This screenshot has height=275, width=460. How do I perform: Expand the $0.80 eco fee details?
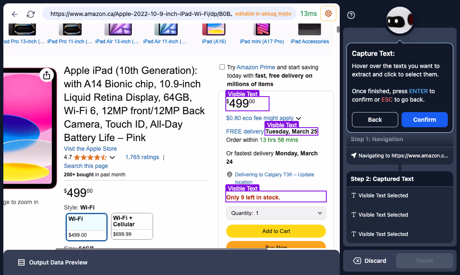coord(299,118)
